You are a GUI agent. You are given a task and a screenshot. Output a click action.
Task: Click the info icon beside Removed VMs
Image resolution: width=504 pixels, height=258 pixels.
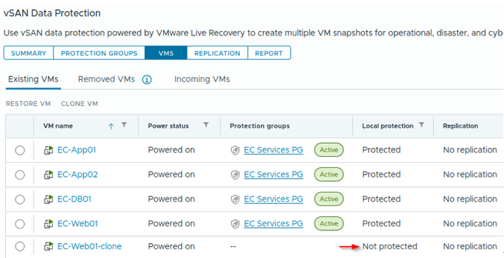(x=147, y=80)
